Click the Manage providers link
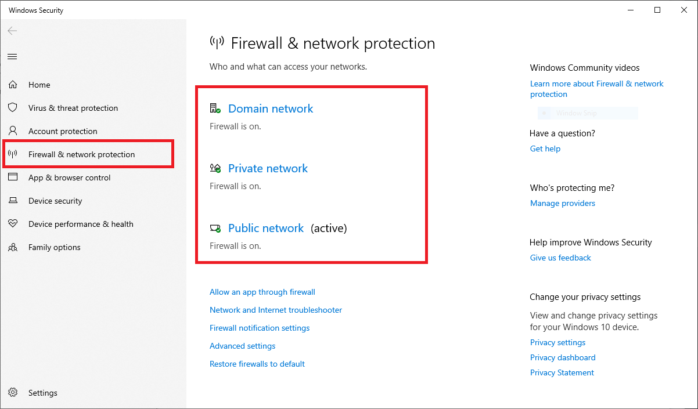The width and height of the screenshot is (698, 409). pyautogui.click(x=563, y=203)
